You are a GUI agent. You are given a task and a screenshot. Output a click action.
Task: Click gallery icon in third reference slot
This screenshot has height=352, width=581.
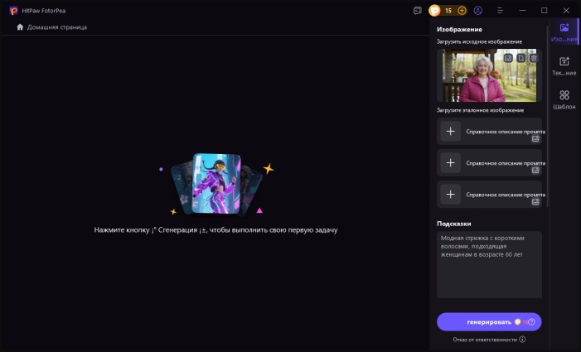(535, 201)
